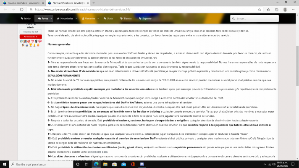This screenshot has height=168, width=299.
Task: Open browser settings and more menu
Action: pos(294,10)
